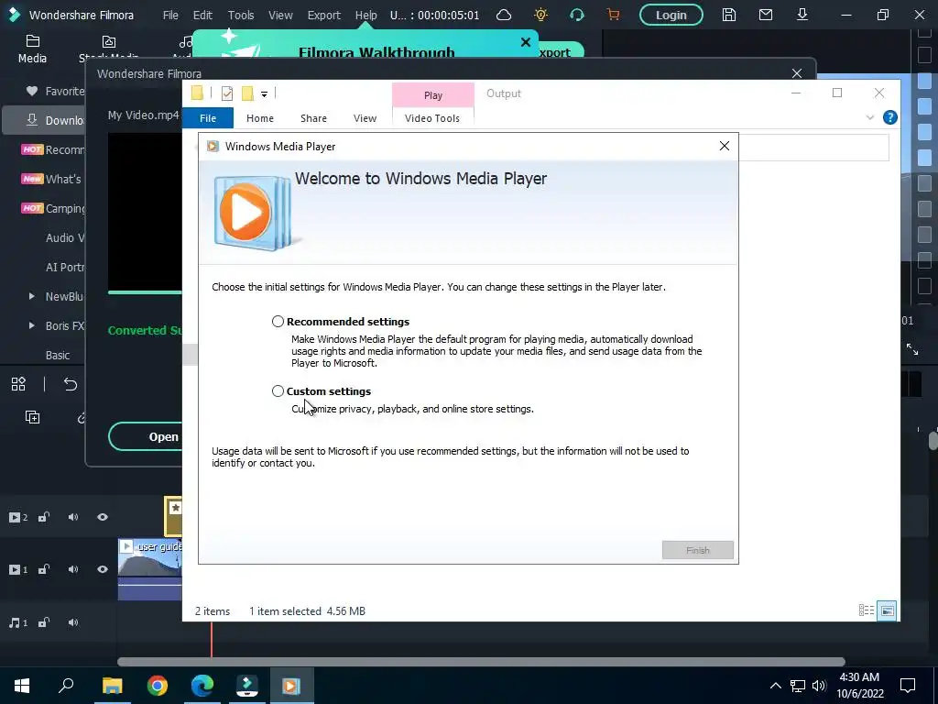Select Basic in media sidebar
The height and width of the screenshot is (704, 938).
pos(58,355)
